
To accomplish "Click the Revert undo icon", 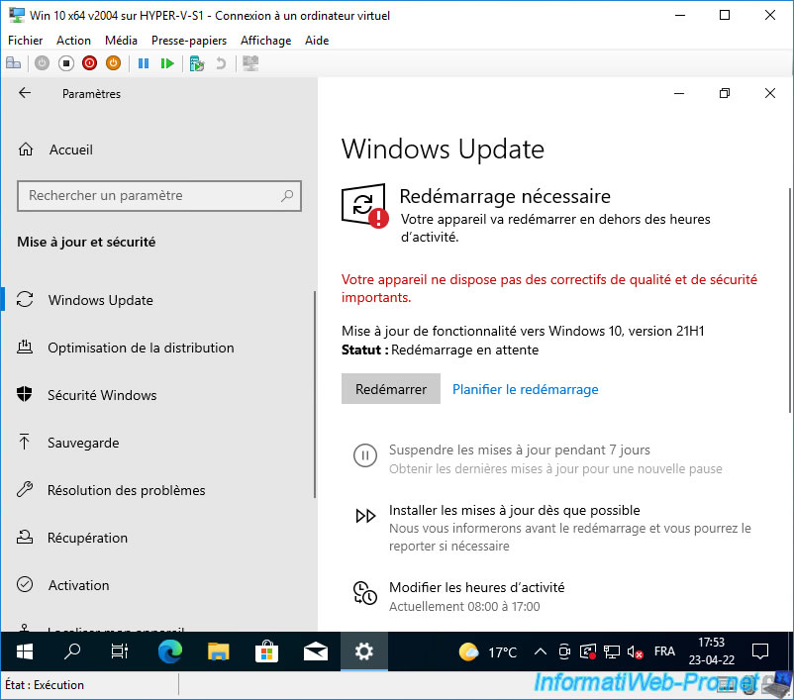I will (x=220, y=63).
